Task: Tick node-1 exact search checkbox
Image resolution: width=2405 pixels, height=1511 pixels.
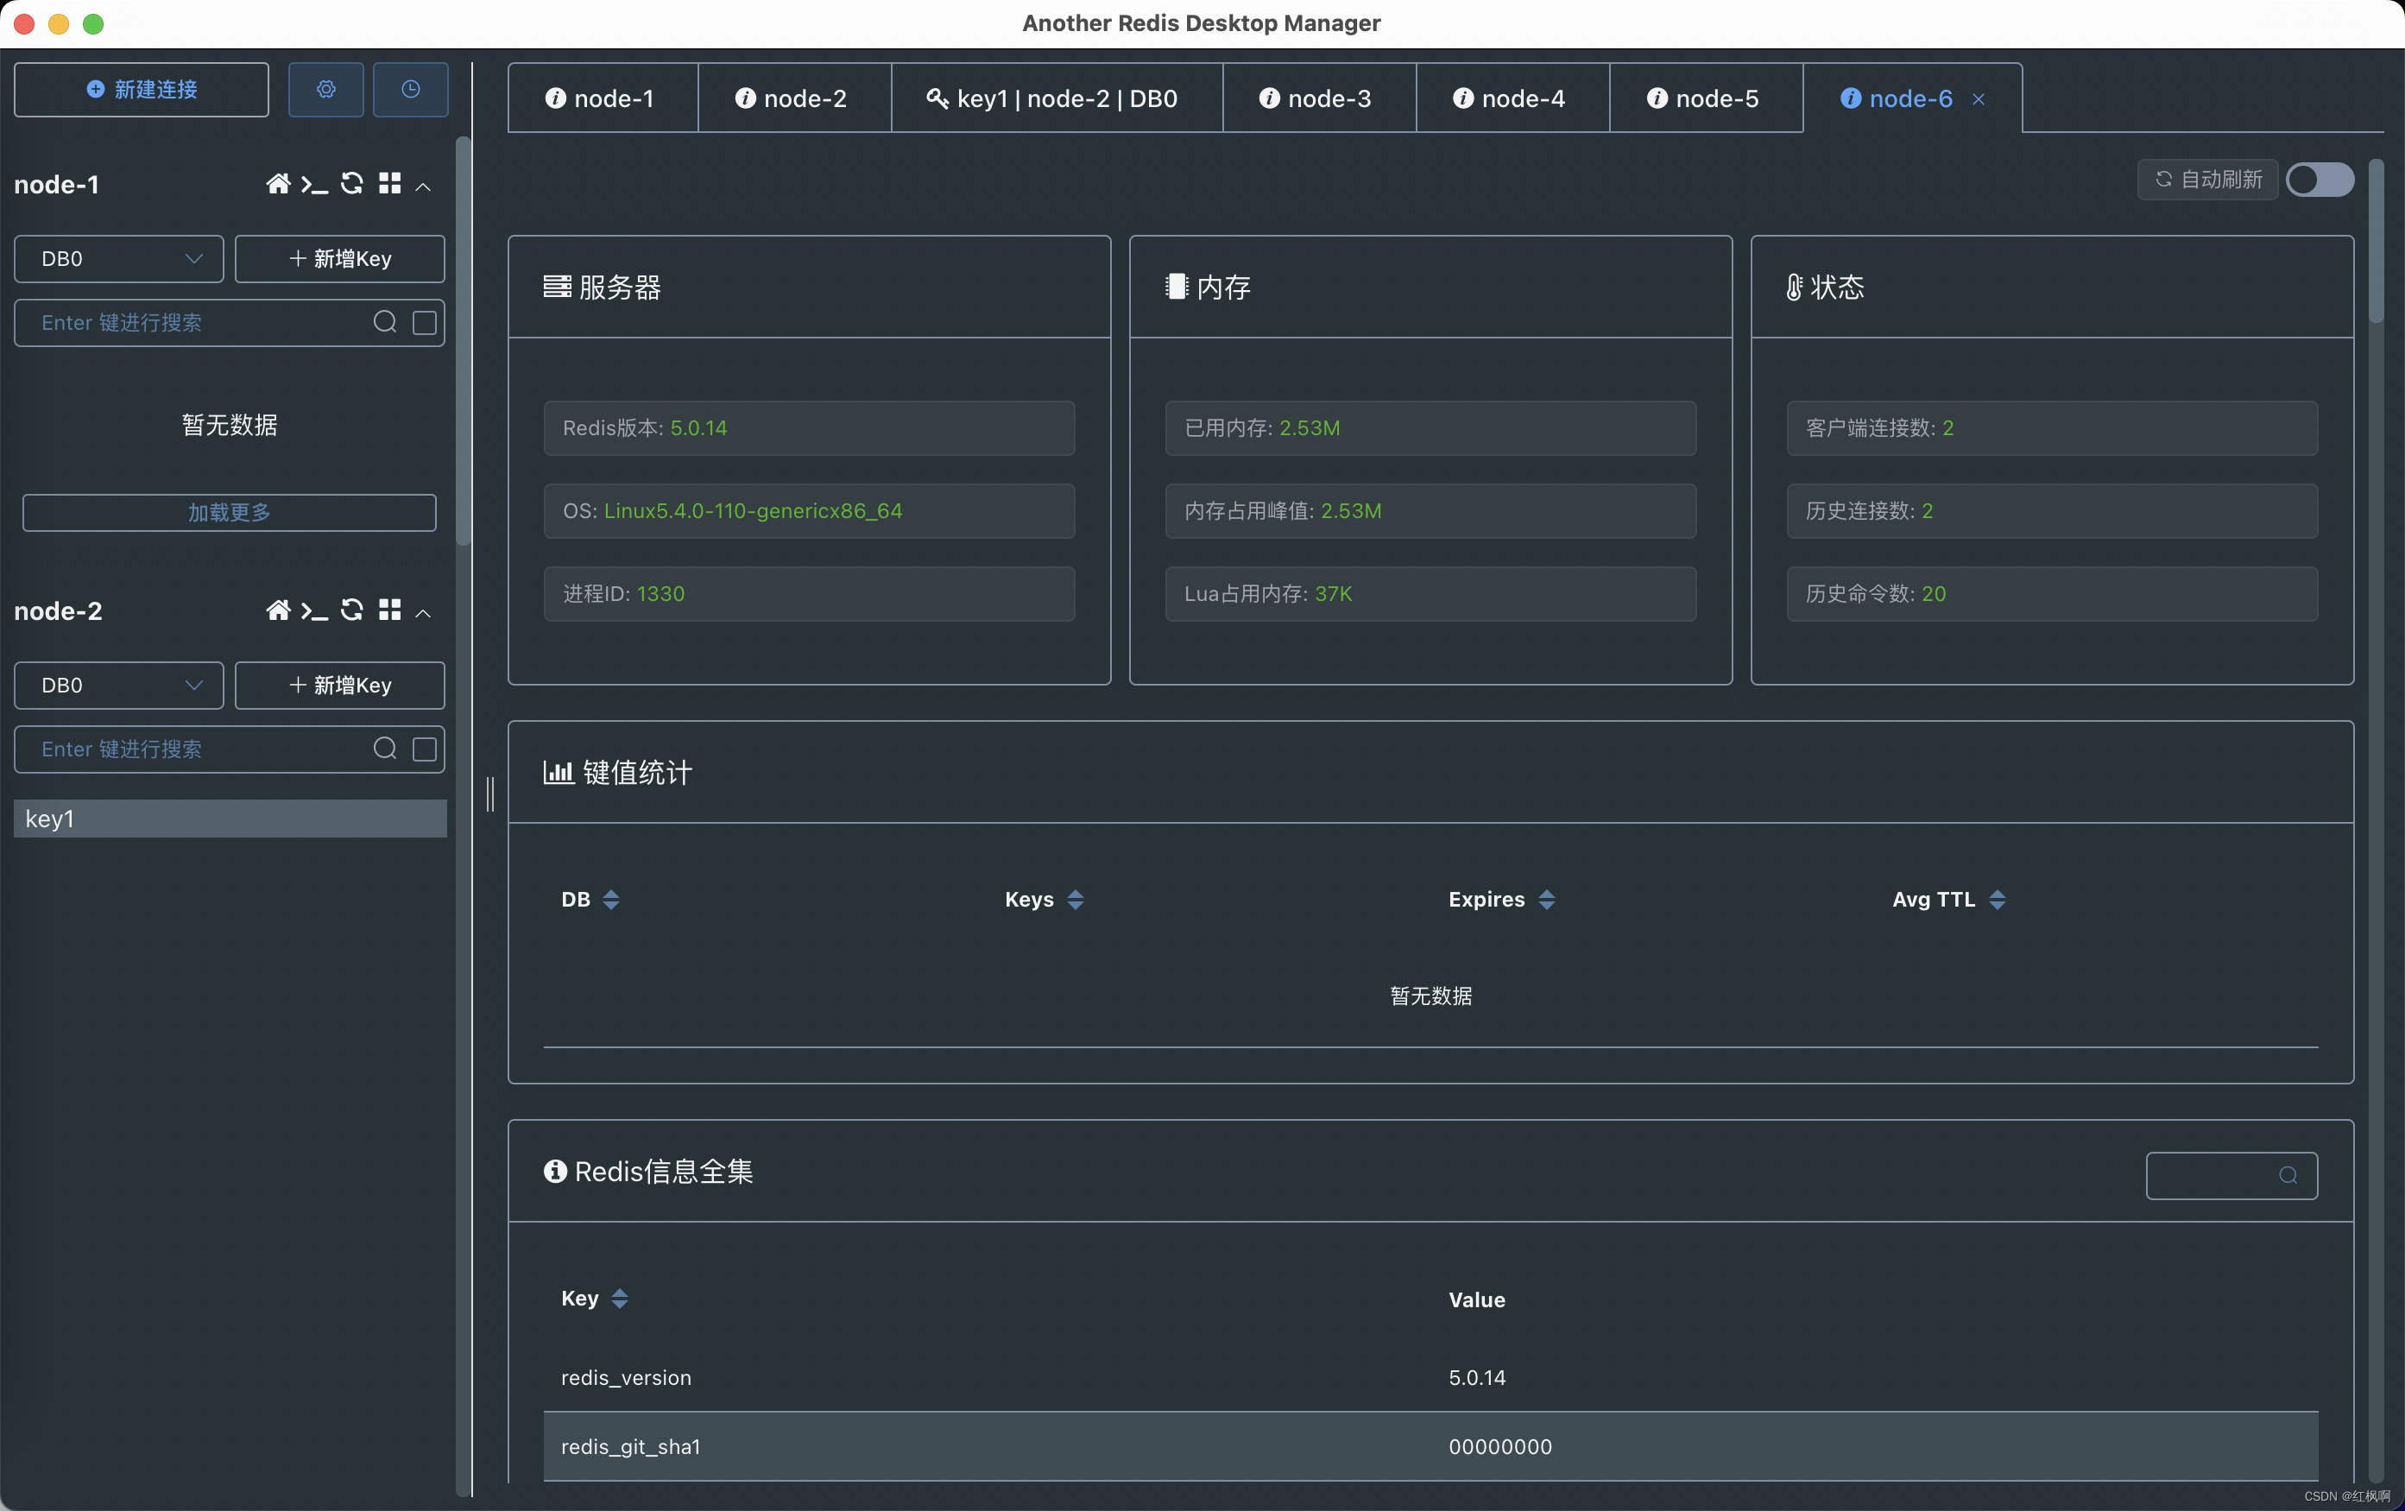Action: tap(425, 323)
